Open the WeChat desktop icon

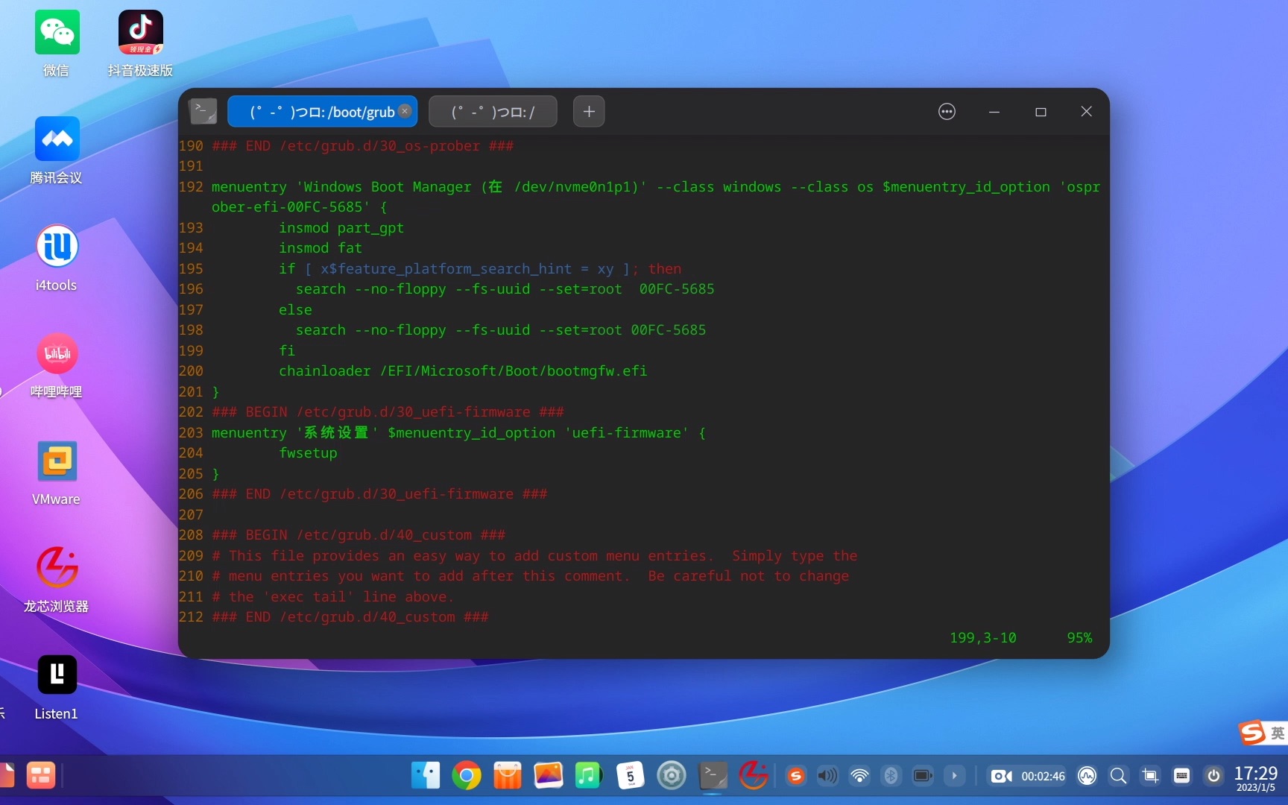pos(57,33)
